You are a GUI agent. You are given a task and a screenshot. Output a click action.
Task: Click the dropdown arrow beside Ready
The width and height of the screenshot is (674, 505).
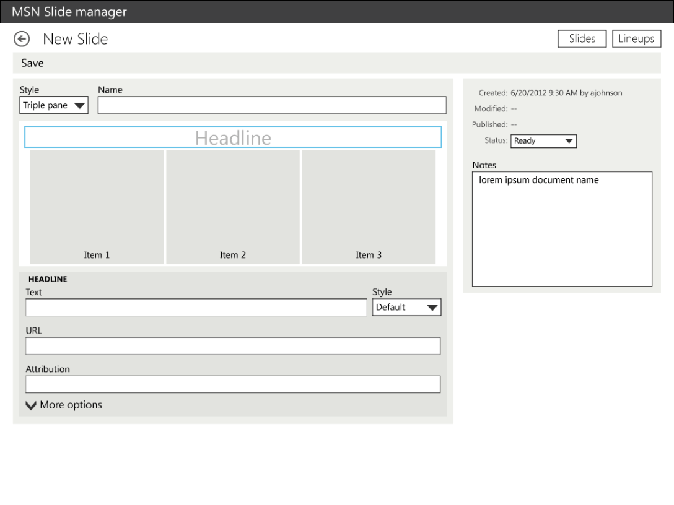[569, 141]
